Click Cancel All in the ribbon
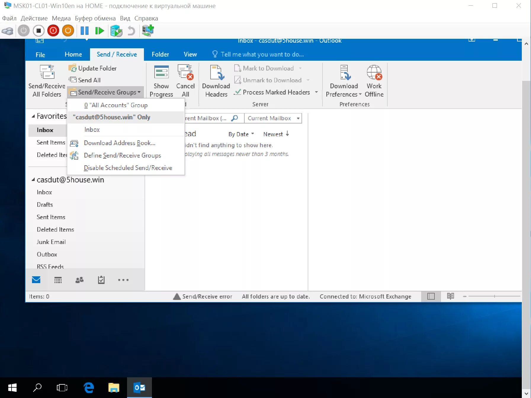 click(185, 81)
